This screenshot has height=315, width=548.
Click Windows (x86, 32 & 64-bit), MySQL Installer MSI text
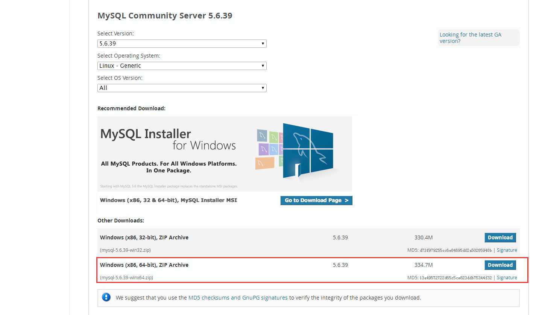point(168,200)
